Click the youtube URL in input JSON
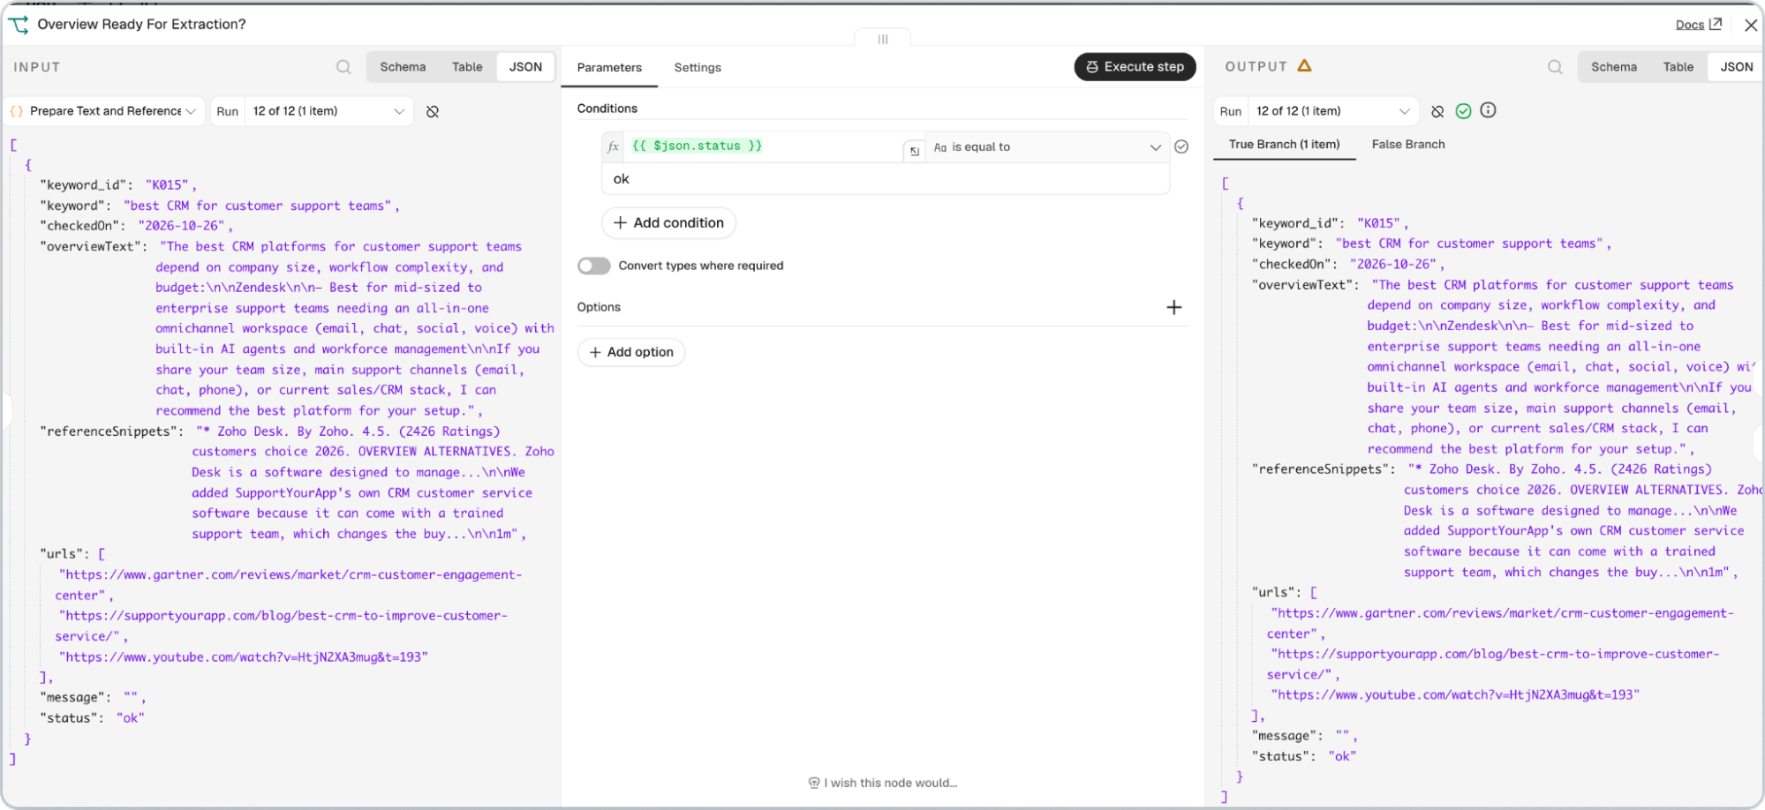The width and height of the screenshot is (1765, 810). (243, 657)
